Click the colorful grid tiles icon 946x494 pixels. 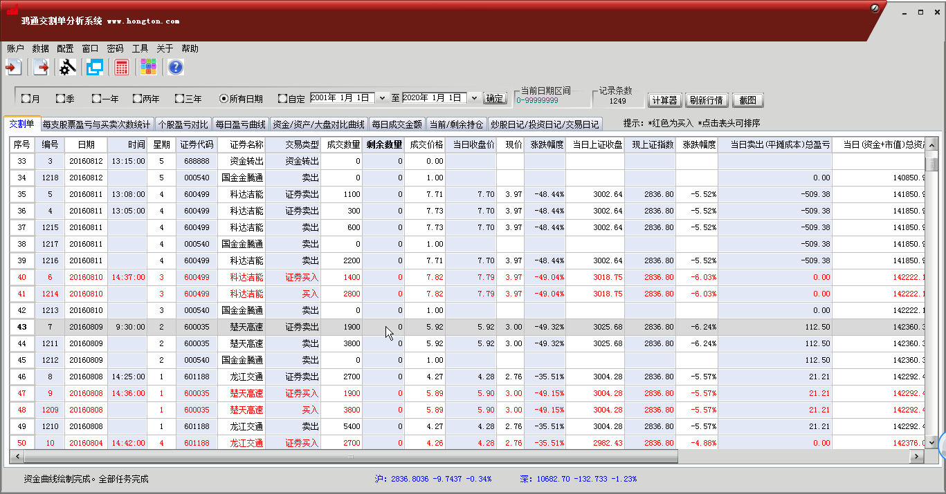coord(148,67)
